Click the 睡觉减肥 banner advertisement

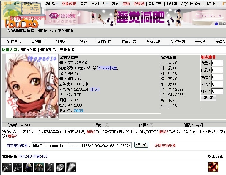pyautogui.click(x=135, y=17)
